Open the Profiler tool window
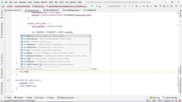Screen dimensions: 182x102 50,97
